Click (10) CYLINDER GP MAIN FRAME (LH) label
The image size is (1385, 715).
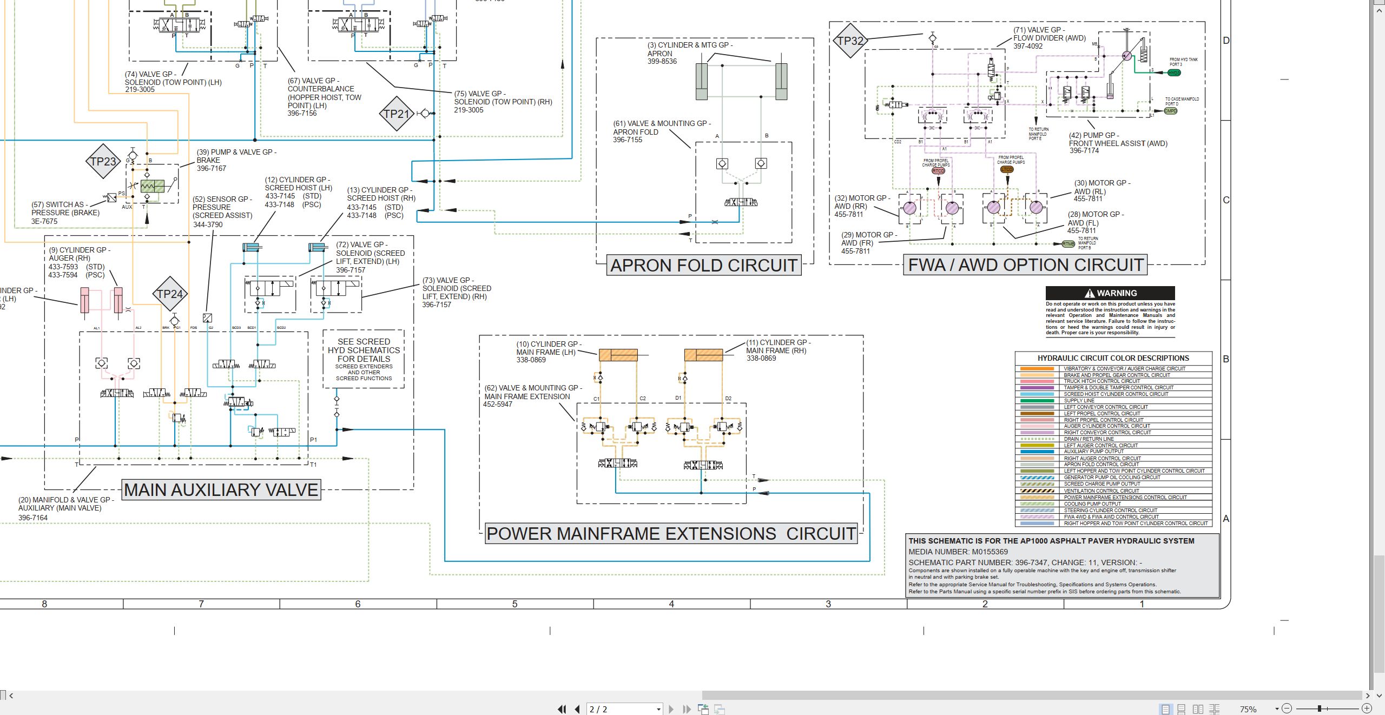(x=549, y=352)
